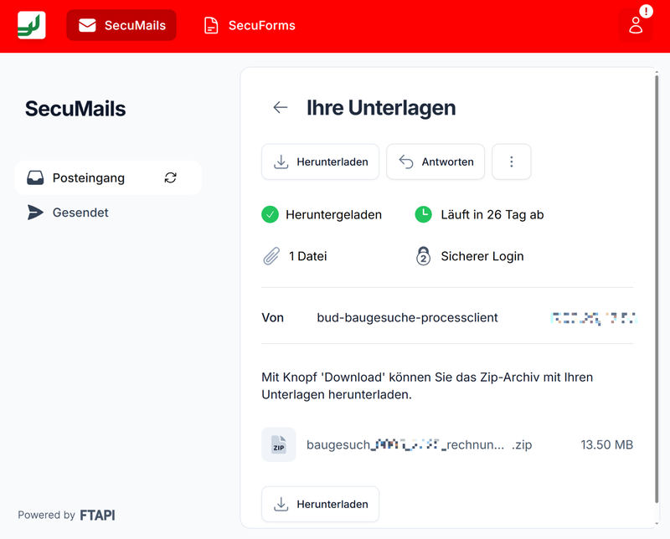Click the Antworten button
The image size is (670, 539).
435,162
